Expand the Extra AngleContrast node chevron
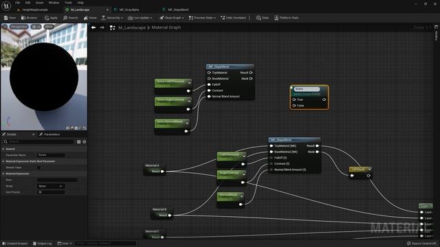440x247 pixels. point(189,102)
